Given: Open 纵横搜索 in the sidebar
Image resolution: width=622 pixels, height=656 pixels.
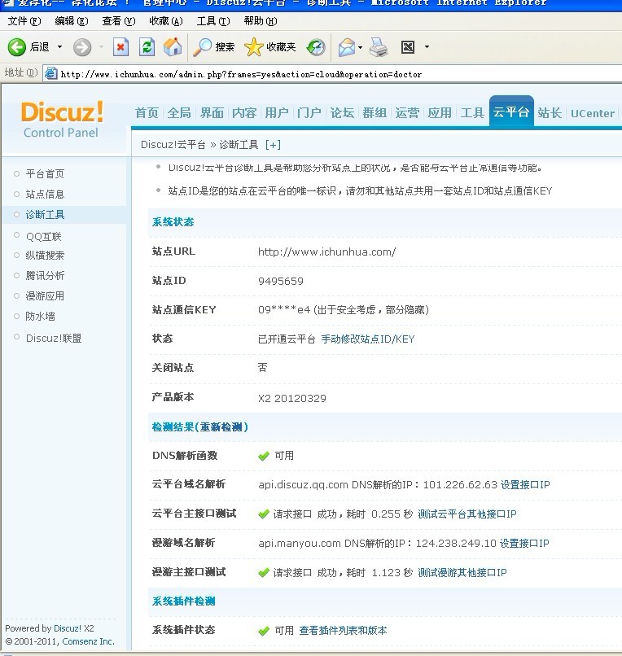Looking at the screenshot, I should point(45,256).
